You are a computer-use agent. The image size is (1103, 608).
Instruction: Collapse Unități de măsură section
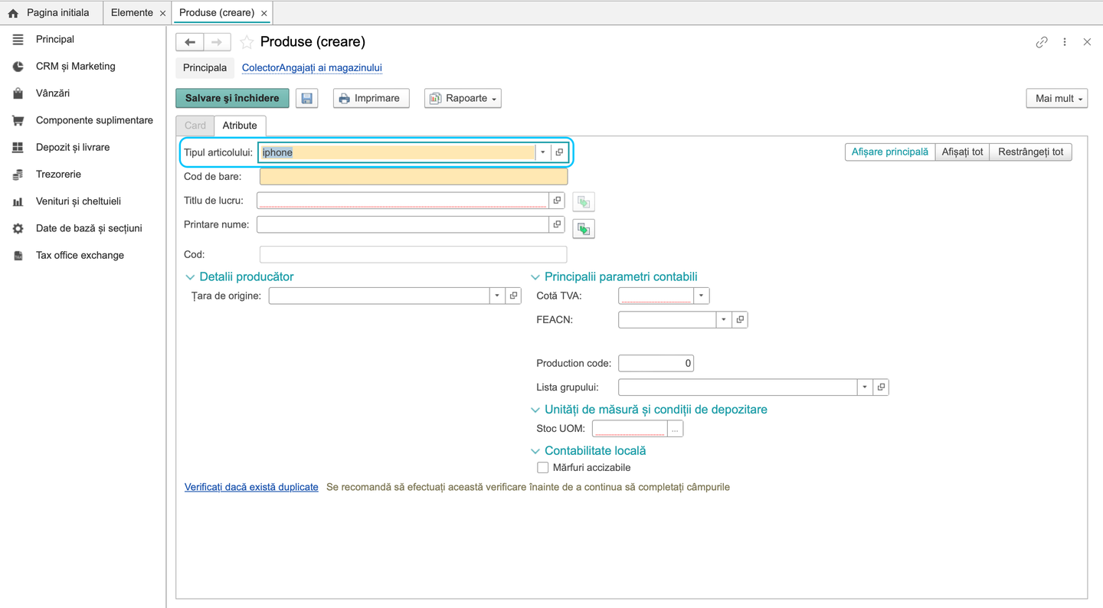535,410
